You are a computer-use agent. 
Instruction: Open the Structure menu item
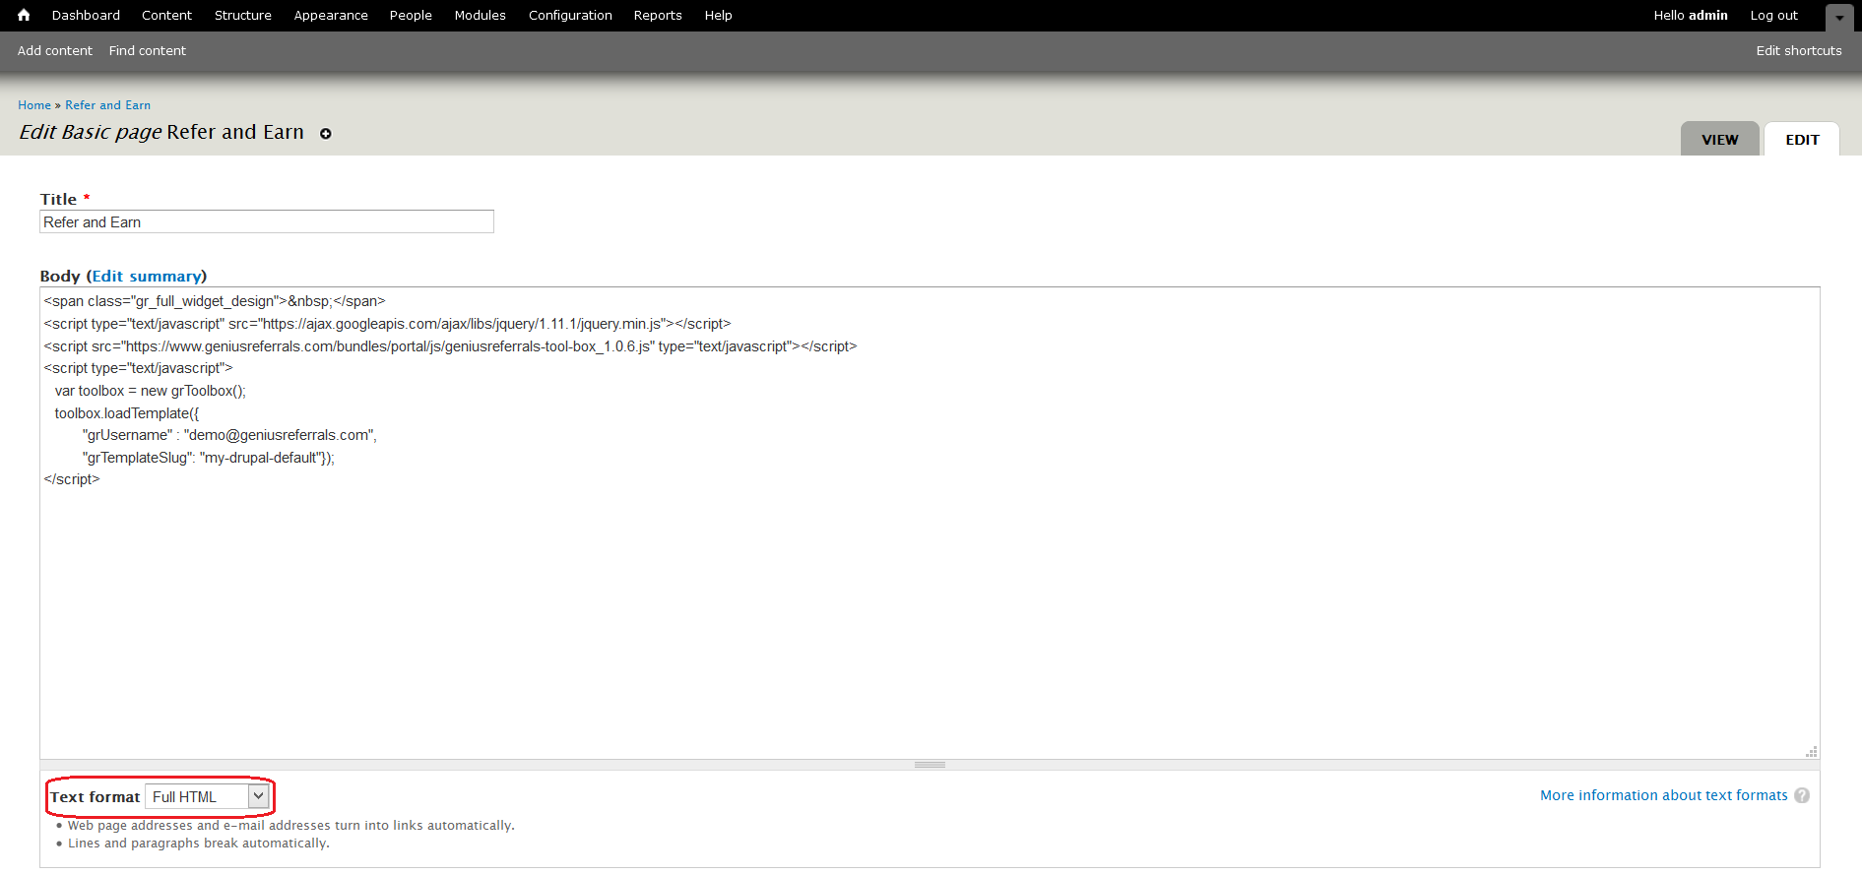[242, 15]
